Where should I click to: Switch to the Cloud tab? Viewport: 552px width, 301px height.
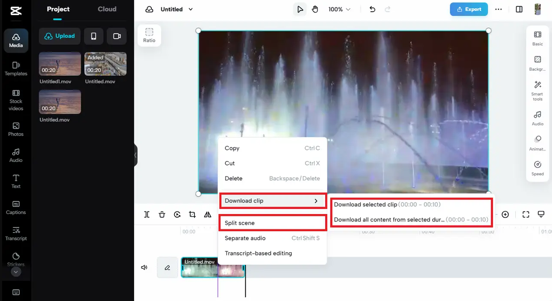107,9
